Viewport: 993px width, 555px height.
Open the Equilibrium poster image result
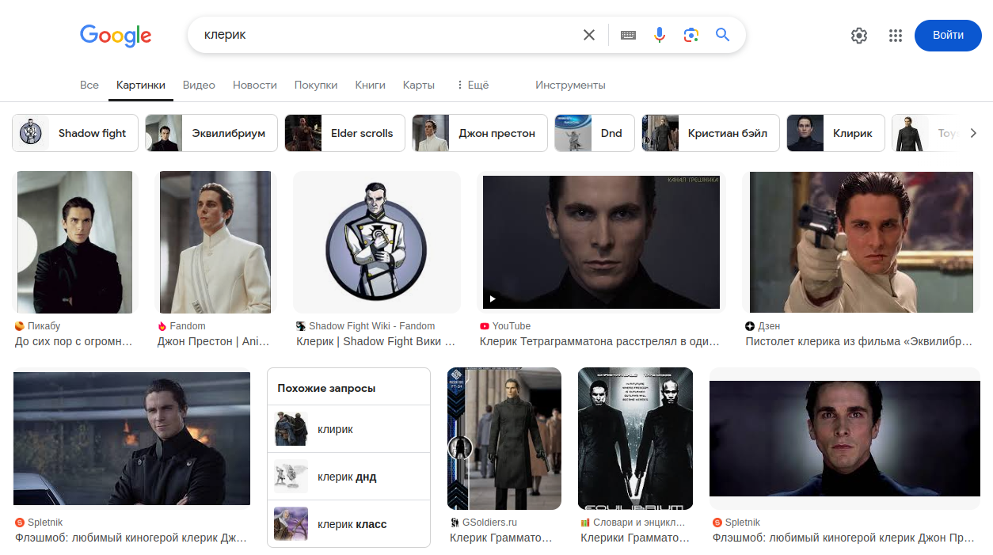pyautogui.click(x=635, y=439)
